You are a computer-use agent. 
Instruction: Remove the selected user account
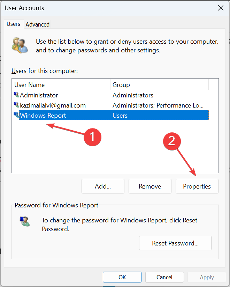point(150,186)
